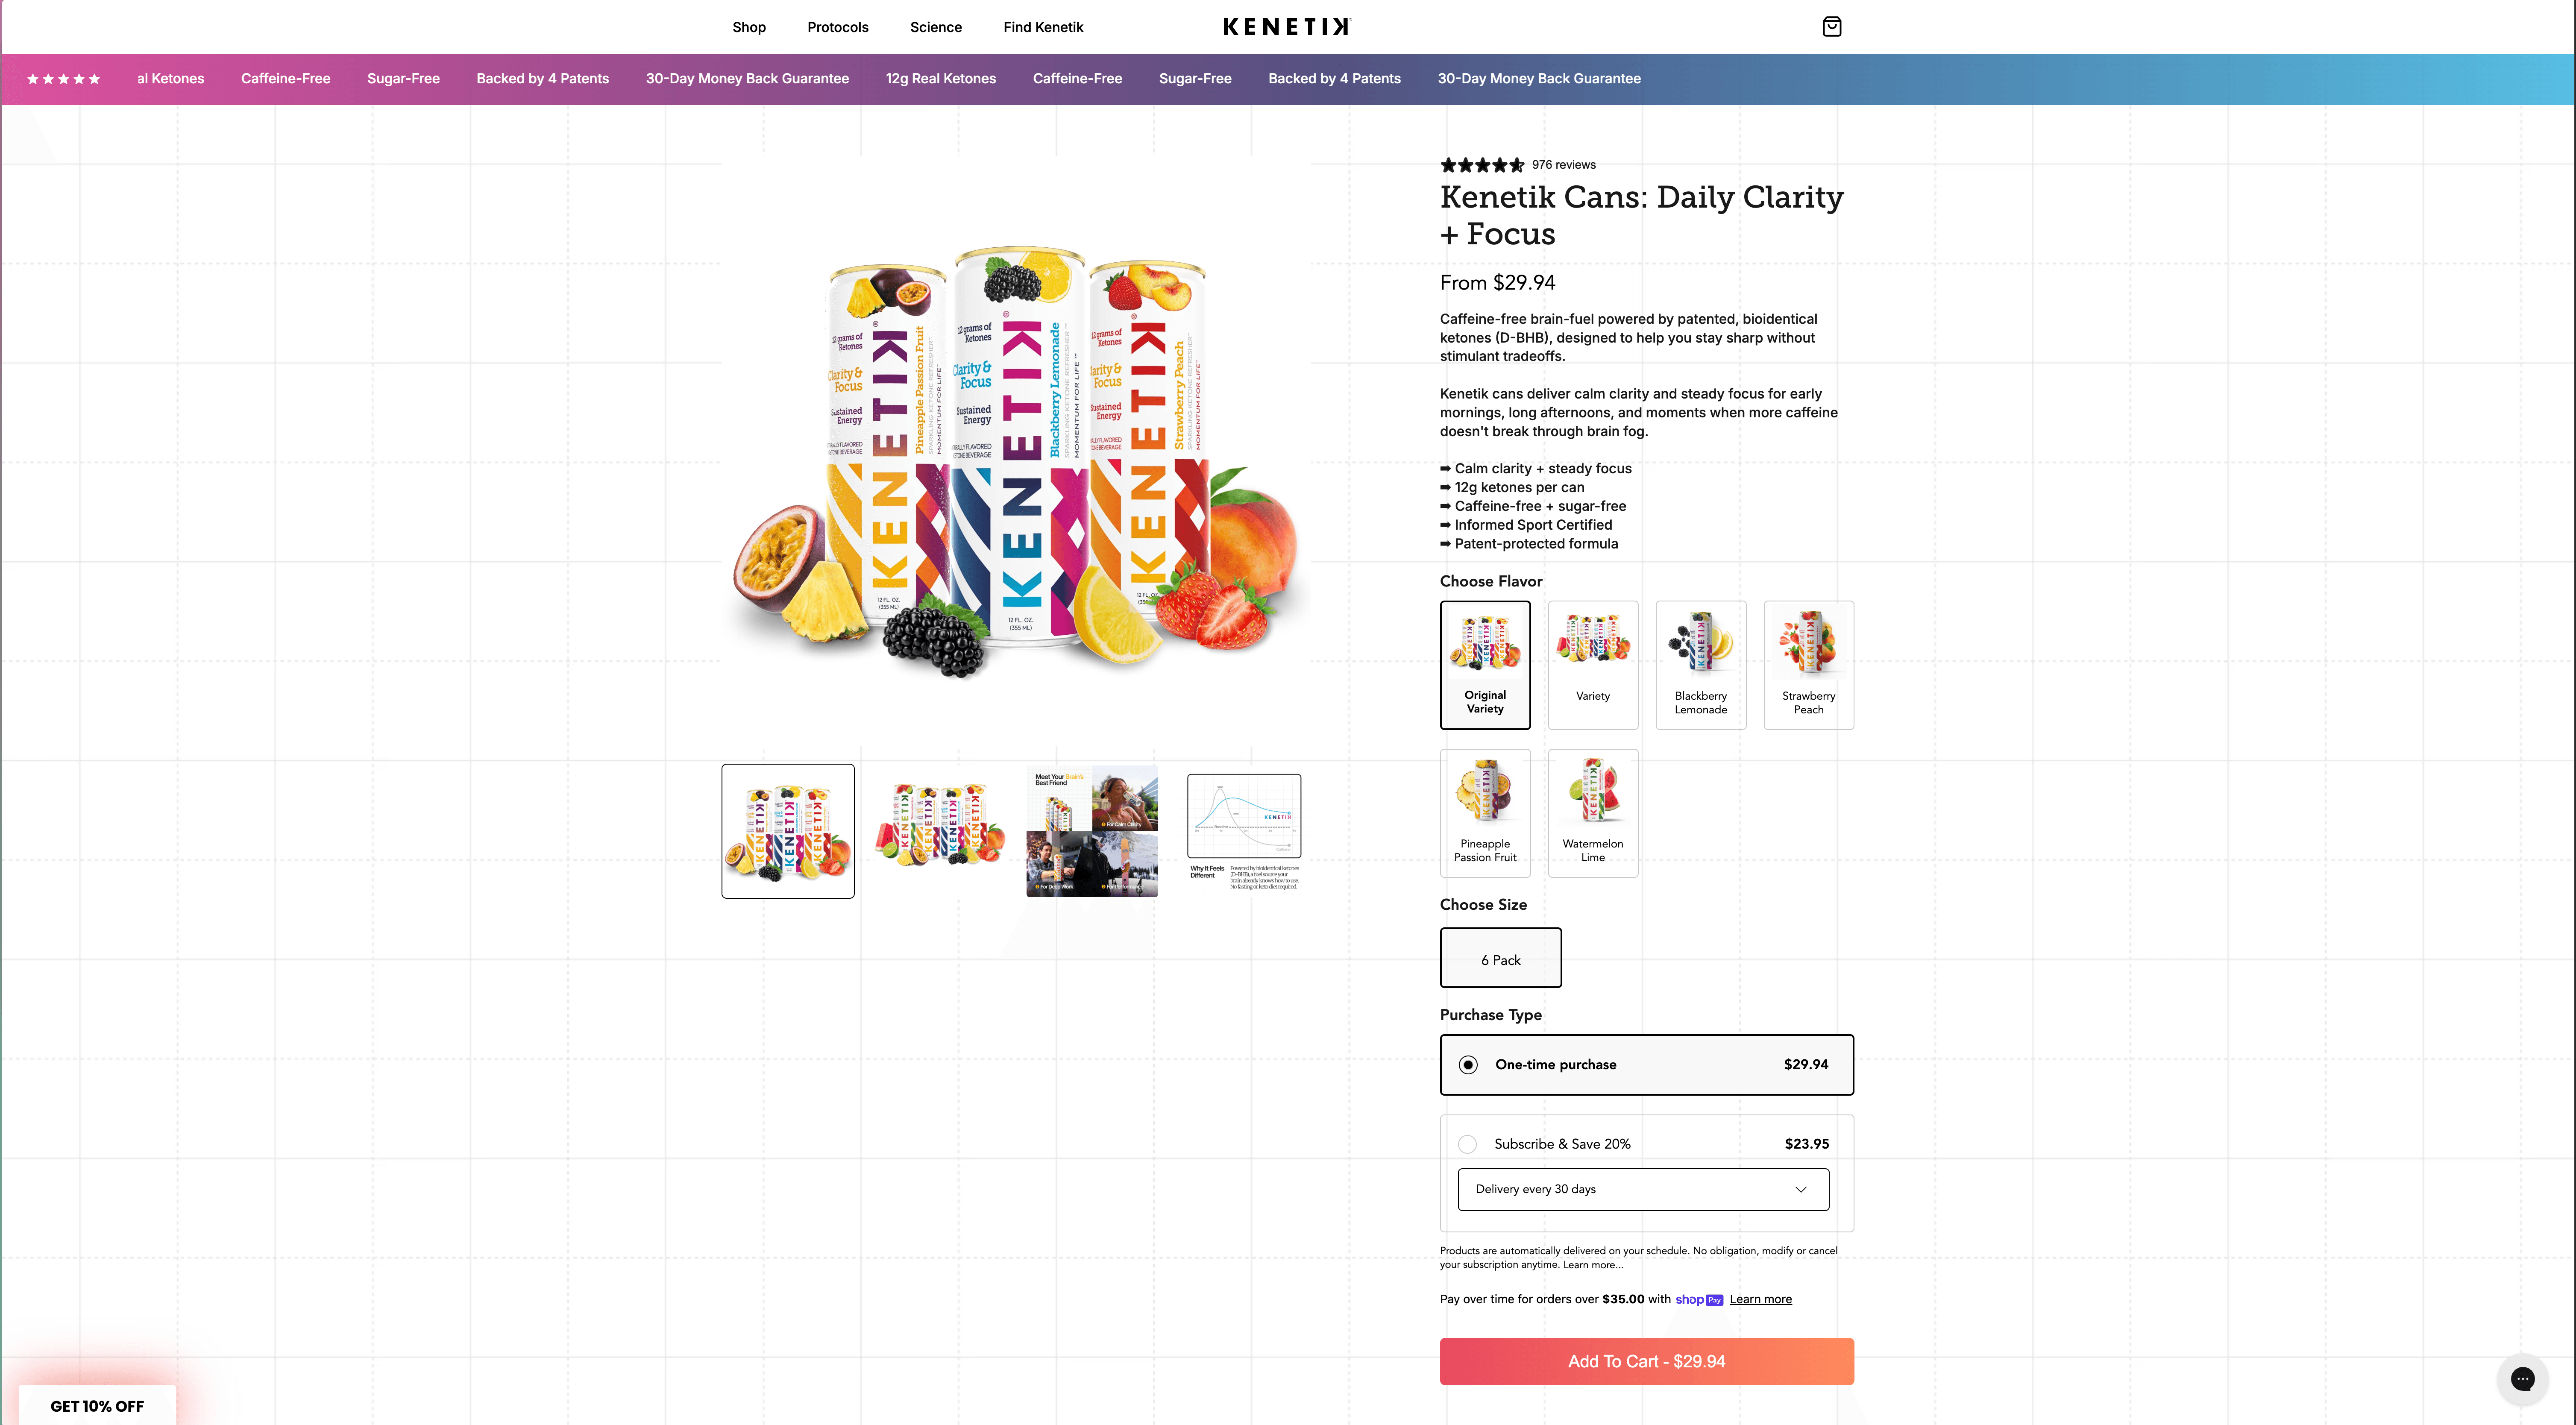Select the Subscribe & Save 20% option
This screenshot has height=1425, width=2576.
pyautogui.click(x=1467, y=1144)
